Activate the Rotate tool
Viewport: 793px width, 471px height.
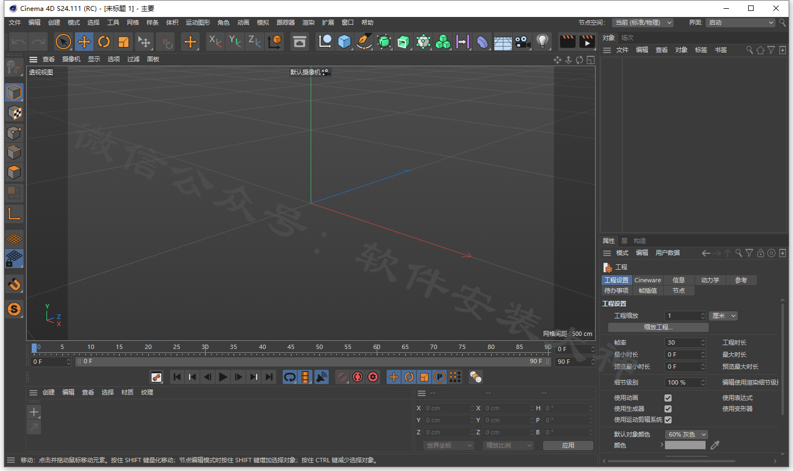point(104,42)
